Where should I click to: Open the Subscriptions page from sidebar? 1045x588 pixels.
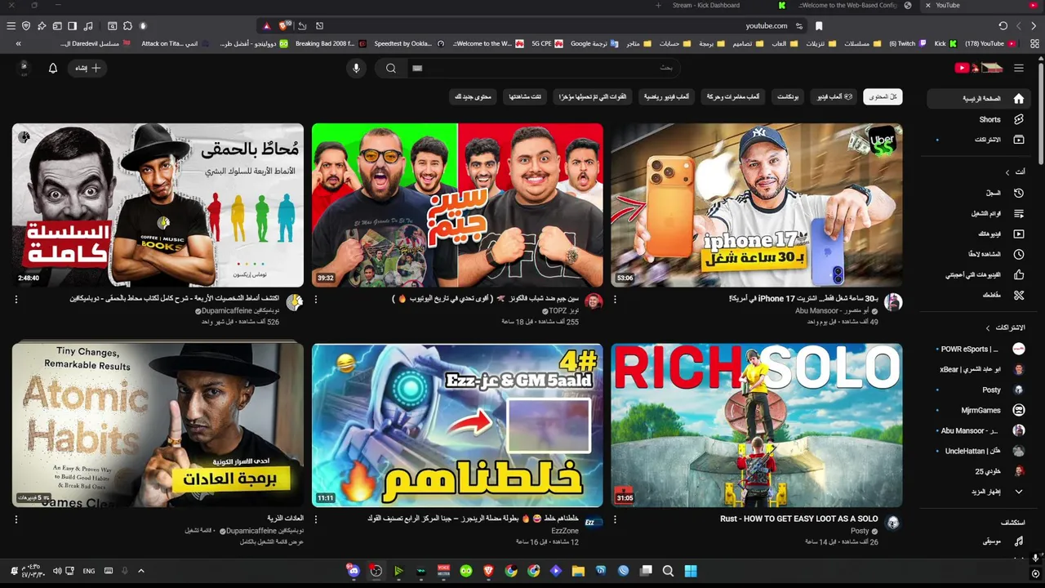[x=977, y=140]
